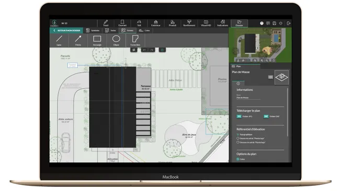Click the Terrasse label on the plan
The height and width of the screenshot is (191, 340).
145,86
